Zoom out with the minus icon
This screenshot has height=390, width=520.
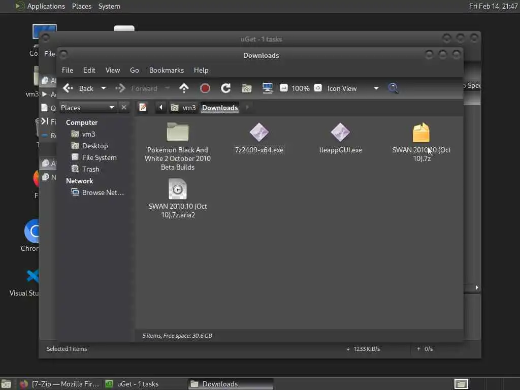pos(283,88)
